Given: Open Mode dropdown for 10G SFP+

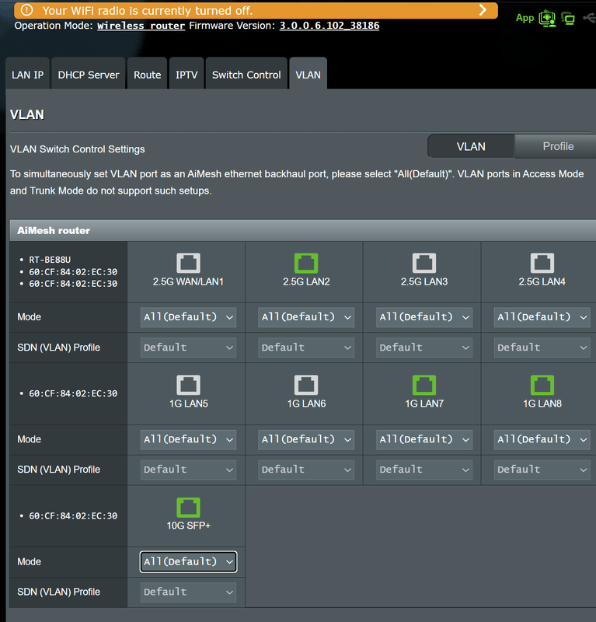Looking at the screenshot, I should (x=188, y=561).
